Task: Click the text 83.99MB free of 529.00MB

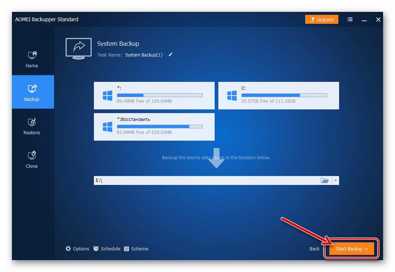Action: pyautogui.click(x=144, y=132)
